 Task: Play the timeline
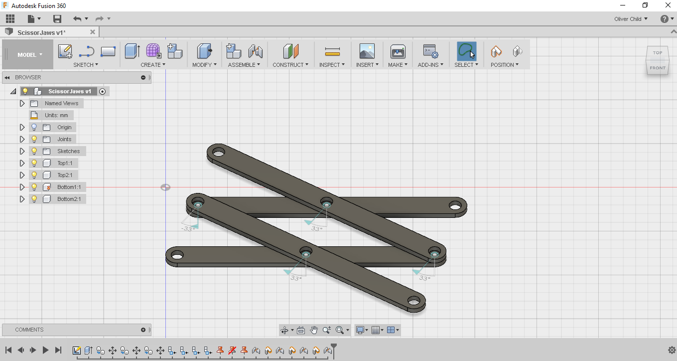(x=45, y=350)
